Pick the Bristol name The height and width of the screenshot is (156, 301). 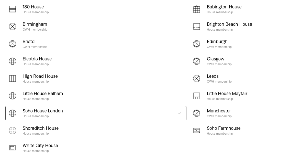tap(29, 42)
